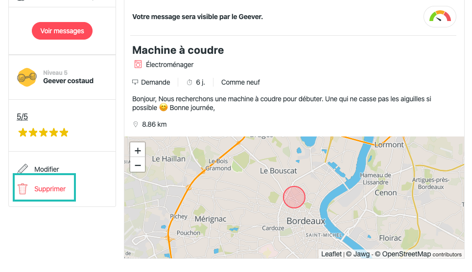Click the Voir messages button
This screenshot has width=472, height=272.
pos(62,31)
